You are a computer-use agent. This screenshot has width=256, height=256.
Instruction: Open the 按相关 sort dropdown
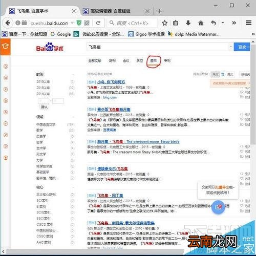click(245, 74)
